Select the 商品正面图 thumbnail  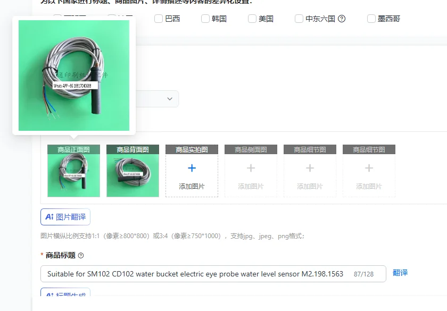coord(73,171)
